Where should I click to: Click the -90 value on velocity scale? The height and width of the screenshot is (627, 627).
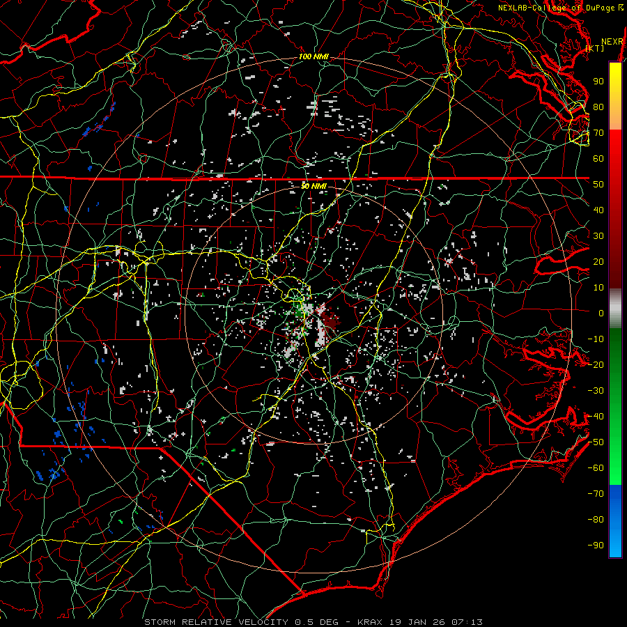[596, 545]
